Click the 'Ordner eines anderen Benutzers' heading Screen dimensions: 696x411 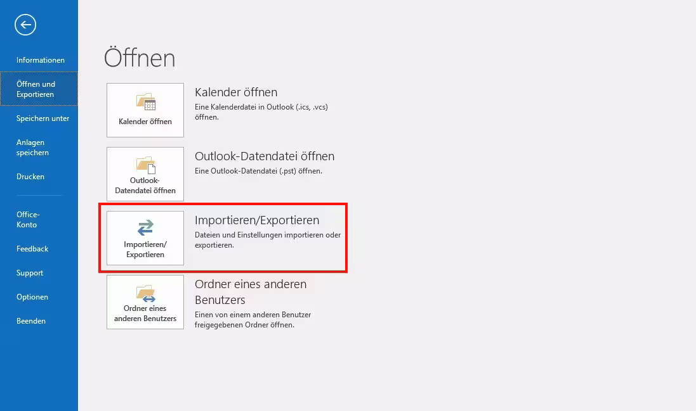(x=251, y=292)
